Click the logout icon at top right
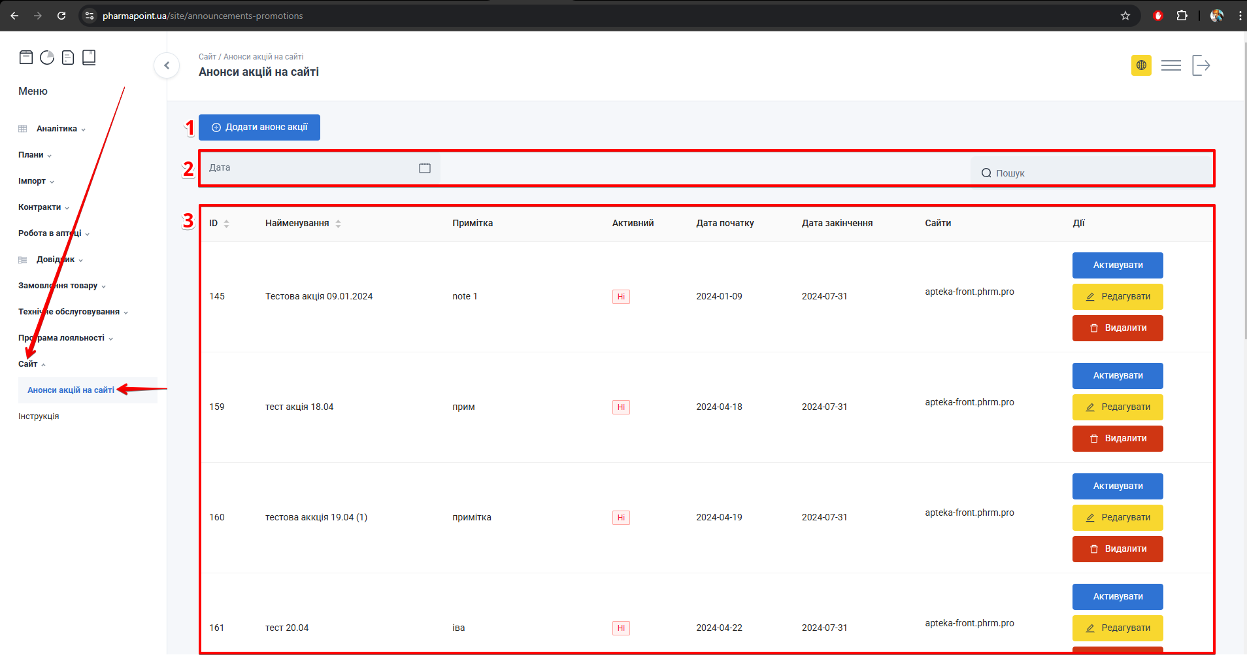Screen dimensions: 1247x657 (1201, 65)
